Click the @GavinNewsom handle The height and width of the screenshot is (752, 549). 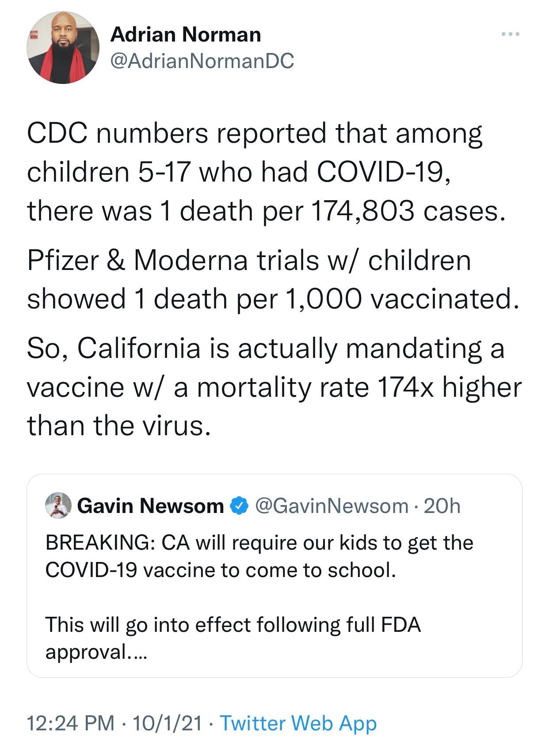coord(332,506)
